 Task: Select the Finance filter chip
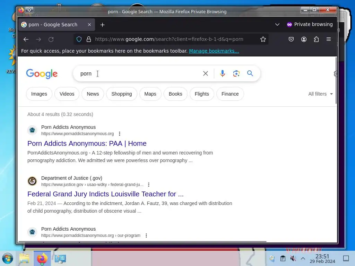[x=230, y=94]
